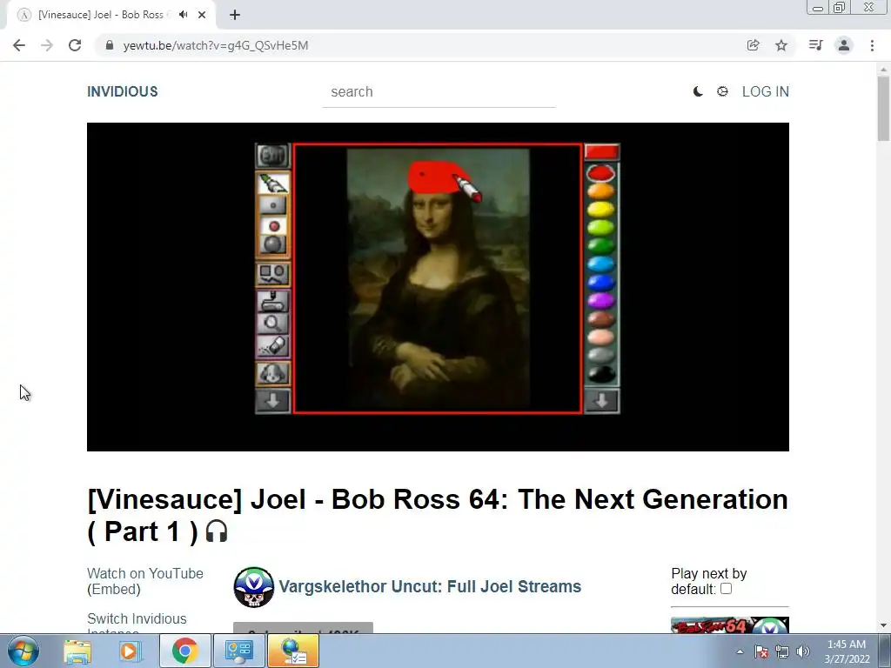Click the Exit button in paint toolbar
Screen dimensions: 891x668
coord(272,156)
